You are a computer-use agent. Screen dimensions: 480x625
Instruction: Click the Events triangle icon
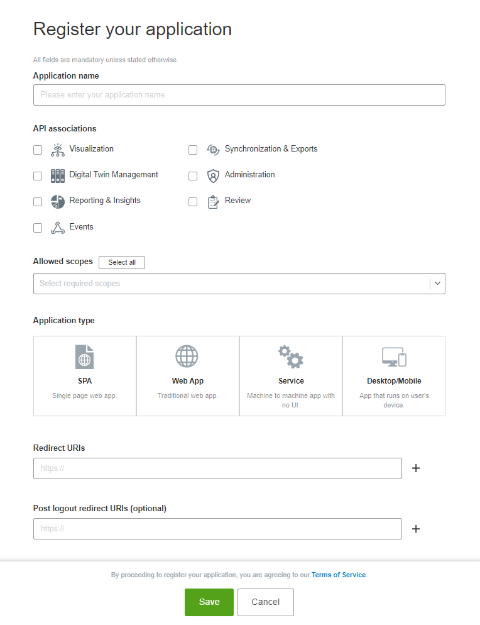click(58, 228)
